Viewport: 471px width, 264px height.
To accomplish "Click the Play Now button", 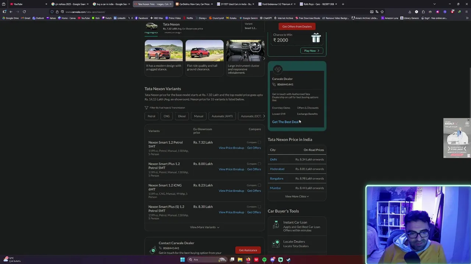I will click(x=312, y=51).
